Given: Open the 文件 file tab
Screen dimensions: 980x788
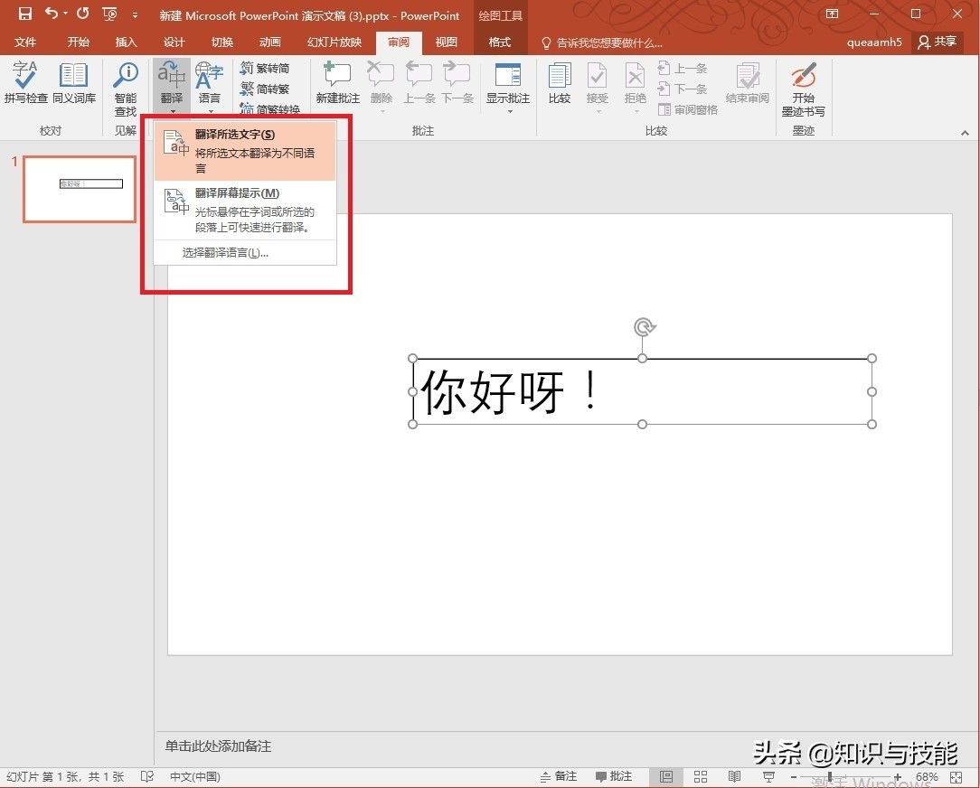Looking at the screenshot, I should 25,42.
